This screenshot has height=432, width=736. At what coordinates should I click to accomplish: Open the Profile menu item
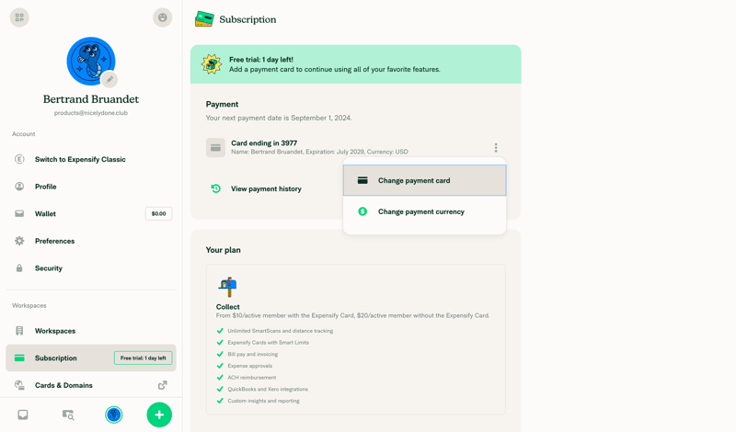pyautogui.click(x=91, y=187)
